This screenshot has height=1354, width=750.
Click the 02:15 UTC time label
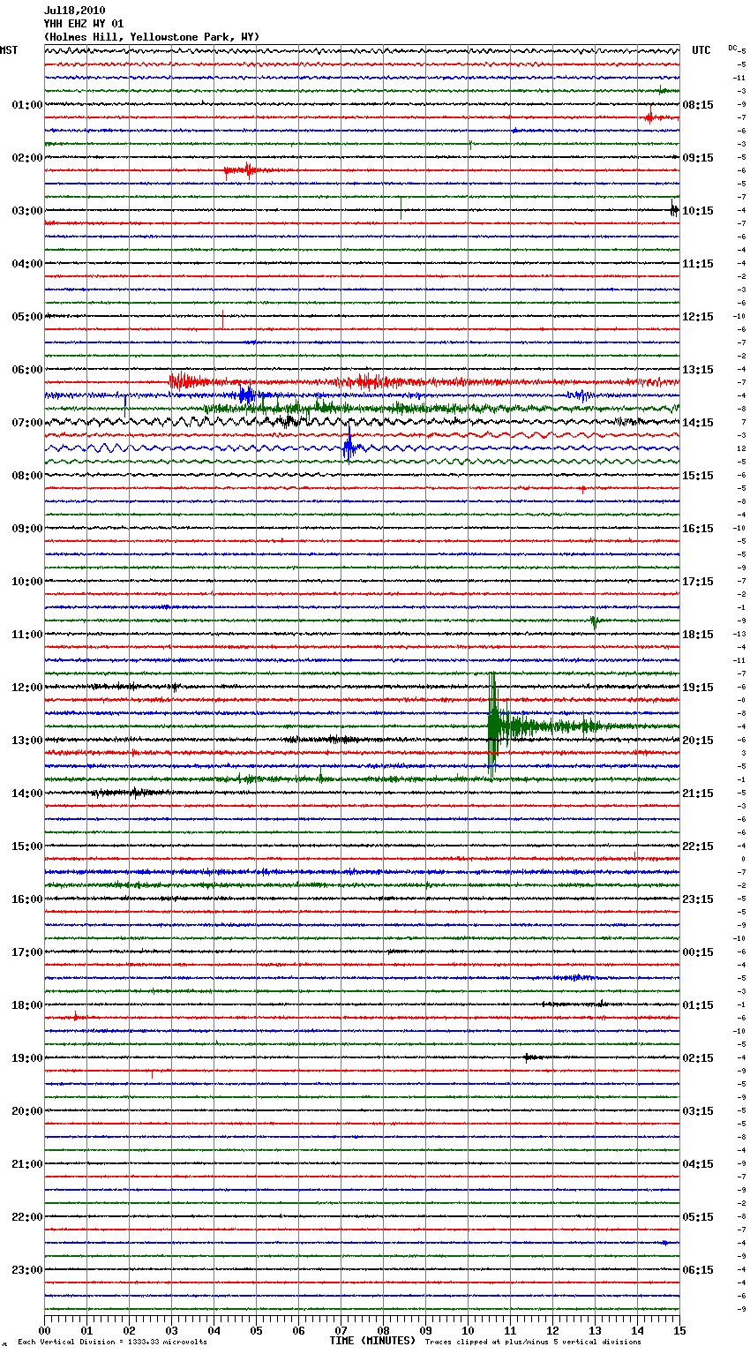click(x=698, y=1058)
